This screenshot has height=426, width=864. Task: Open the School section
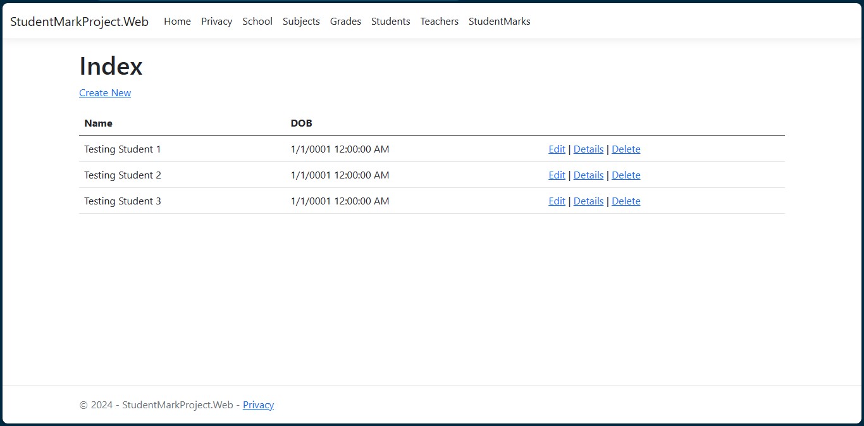257,21
